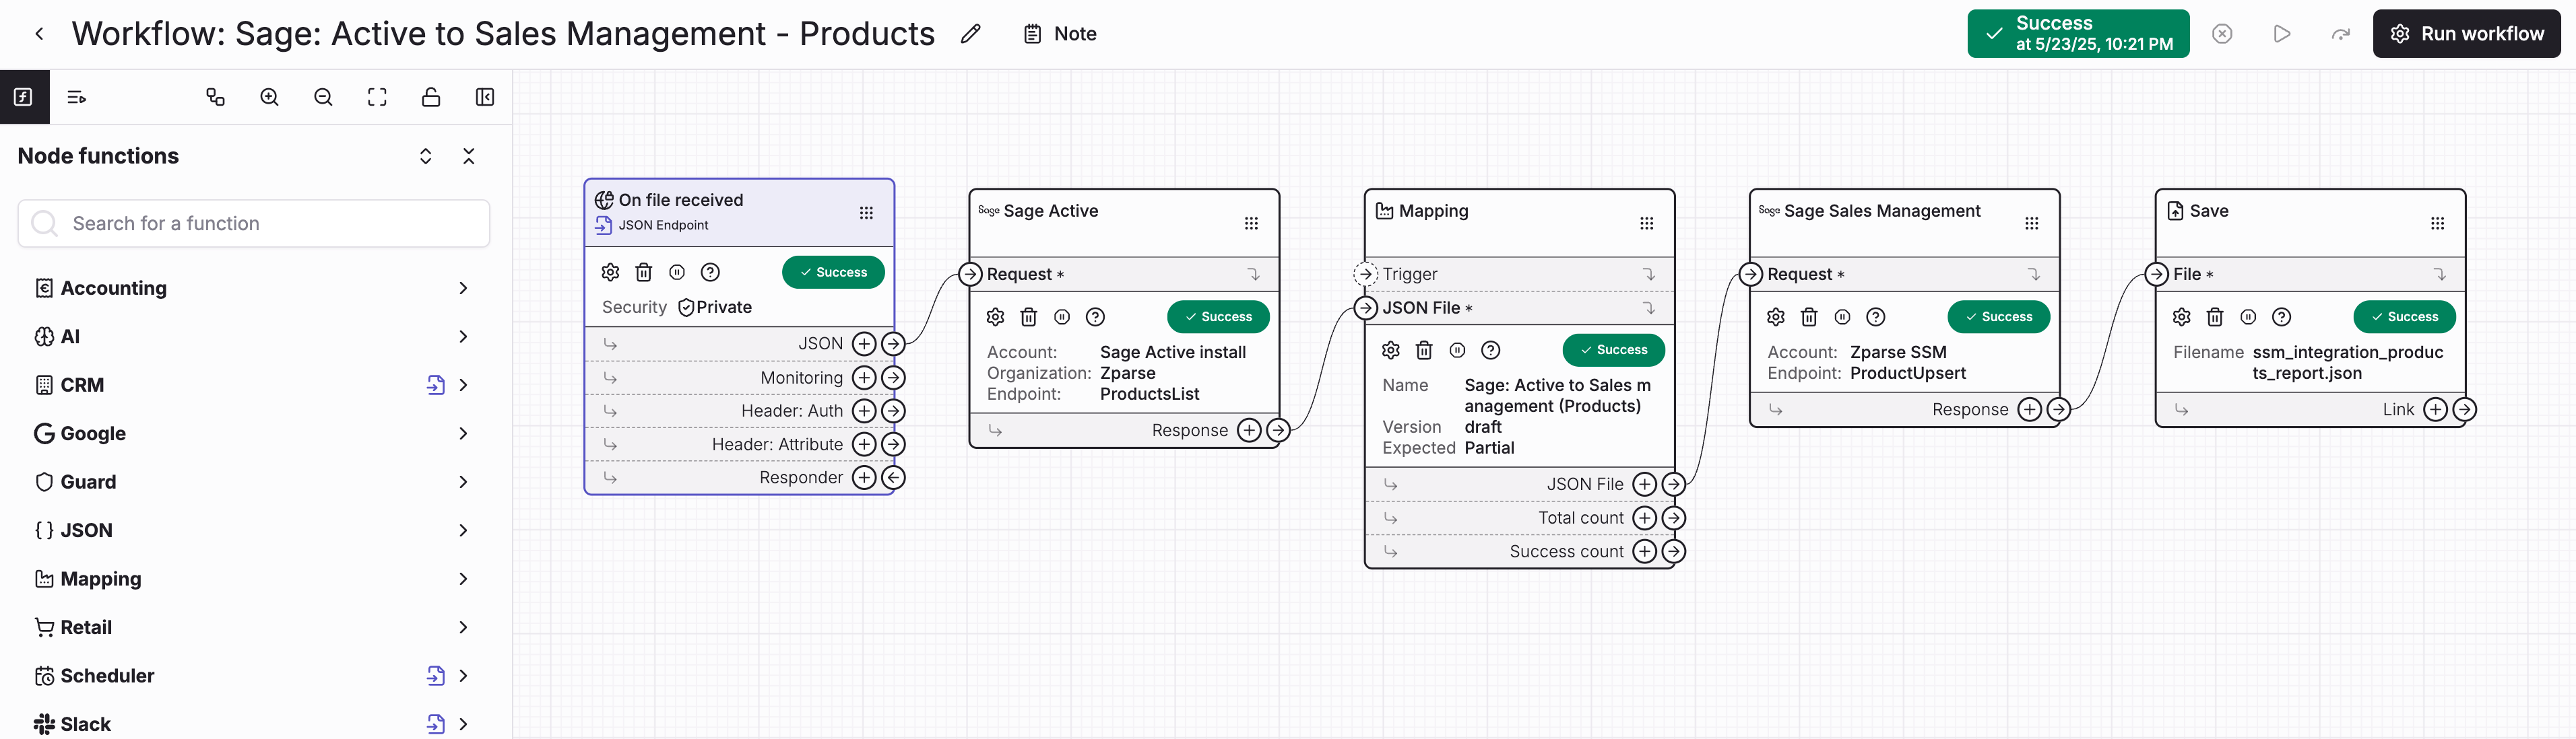Click the import icon beside Scheduler
Image resolution: width=2576 pixels, height=739 pixels.
[x=435, y=675]
